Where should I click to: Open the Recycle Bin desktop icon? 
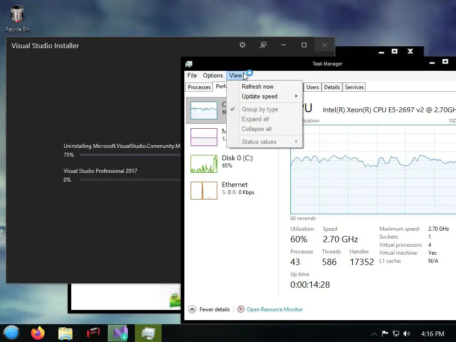[17, 18]
